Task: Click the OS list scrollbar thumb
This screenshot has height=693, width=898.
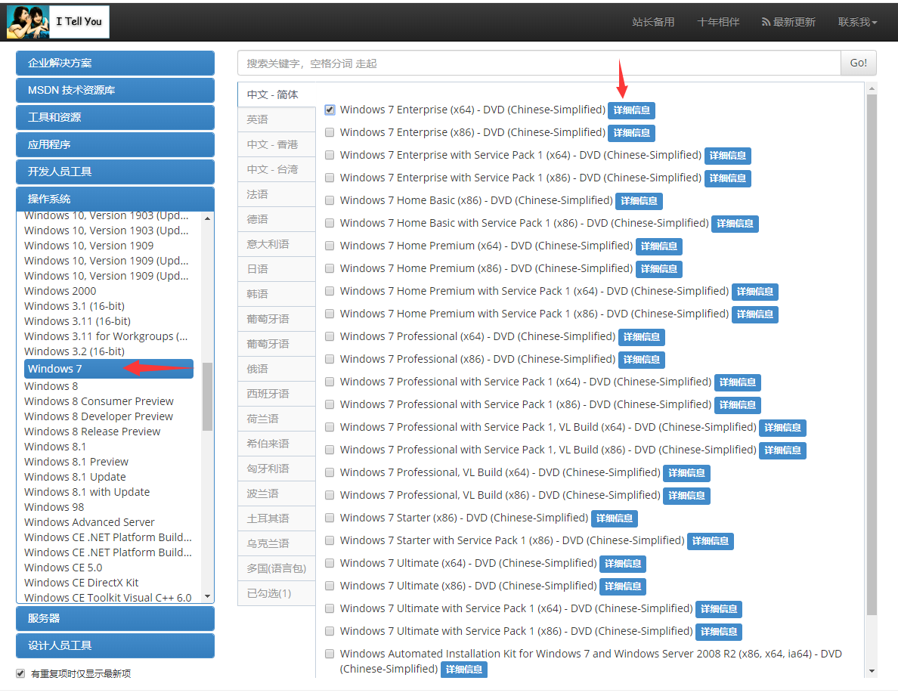Action: [x=207, y=396]
